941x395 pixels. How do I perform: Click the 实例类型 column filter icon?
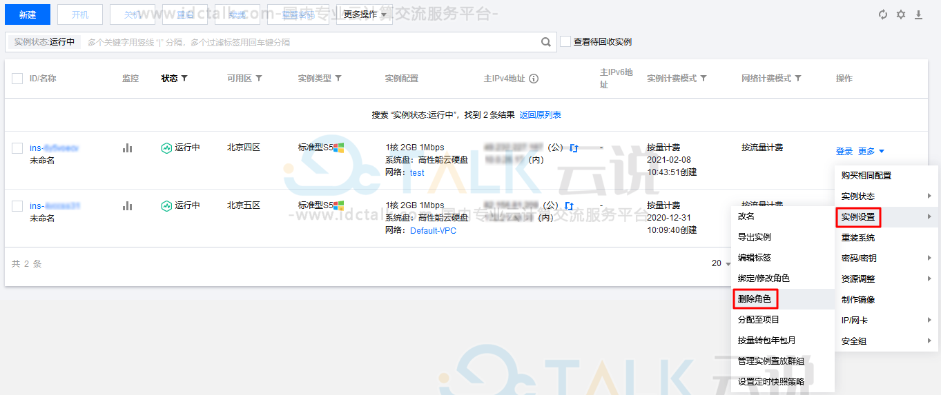(x=338, y=79)
